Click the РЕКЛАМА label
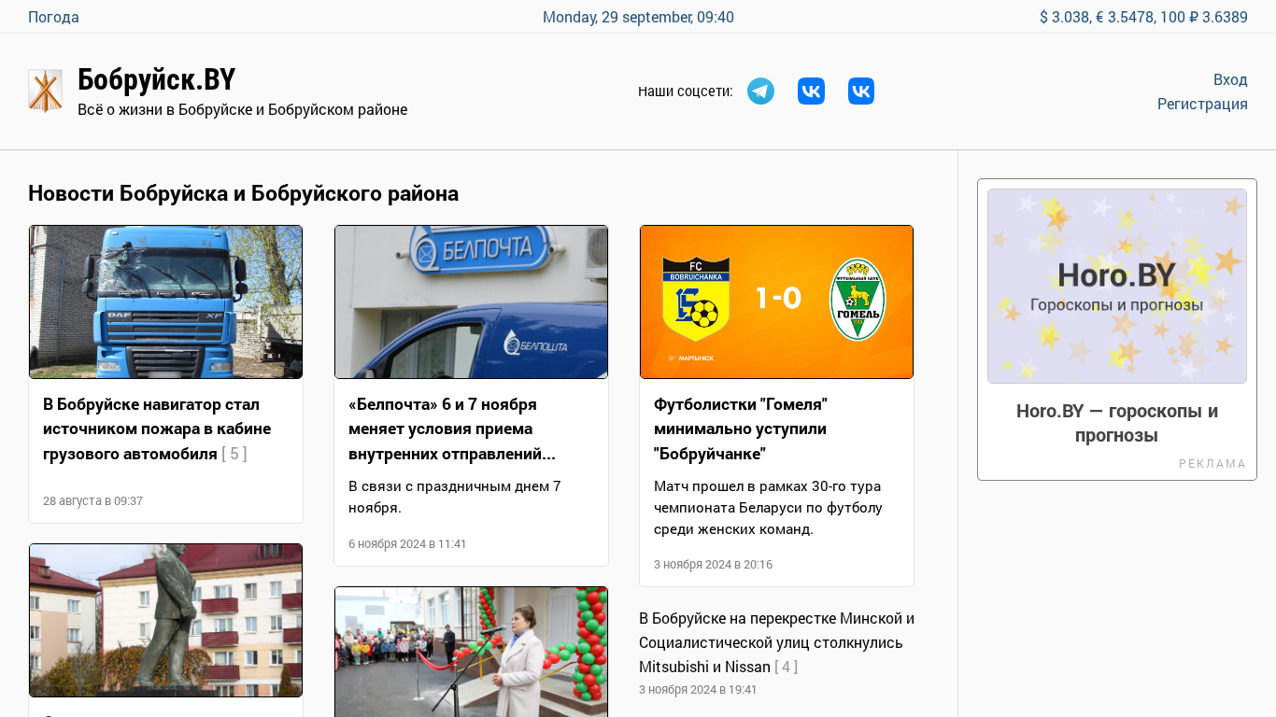The width and height of the screenshot is (1276, 717). tap(1212, 464)
